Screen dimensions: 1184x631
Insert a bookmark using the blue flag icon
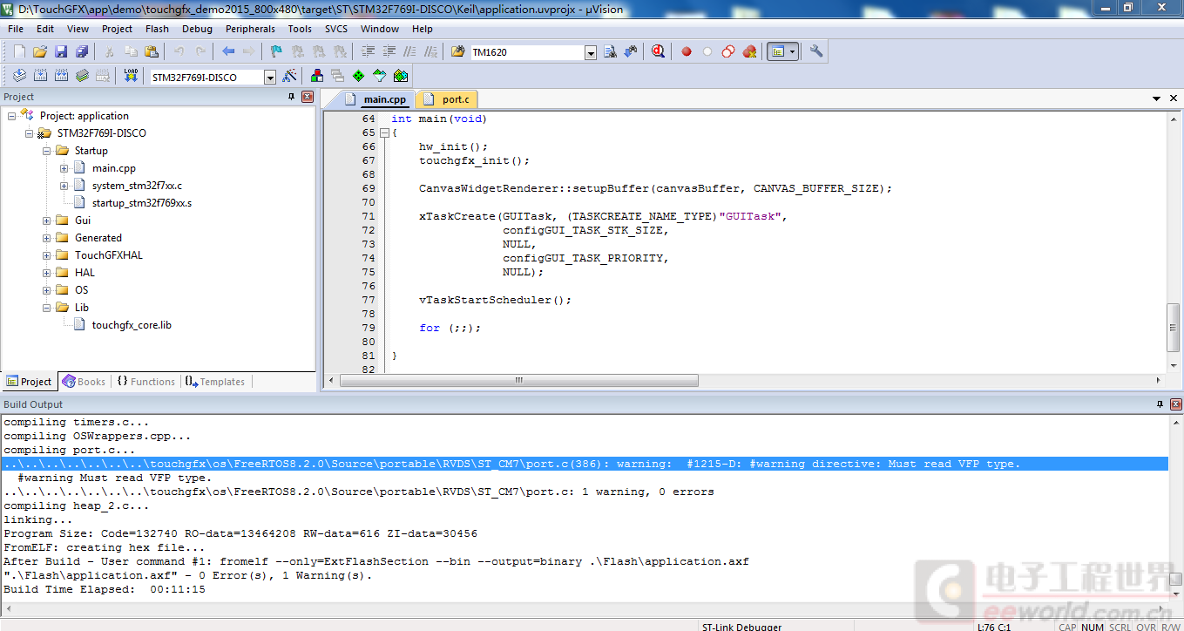pos(276,51)
